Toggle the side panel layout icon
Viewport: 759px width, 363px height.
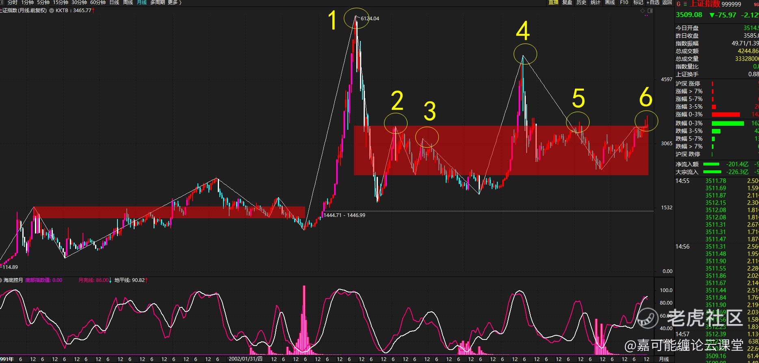click(x=650, y=11)
